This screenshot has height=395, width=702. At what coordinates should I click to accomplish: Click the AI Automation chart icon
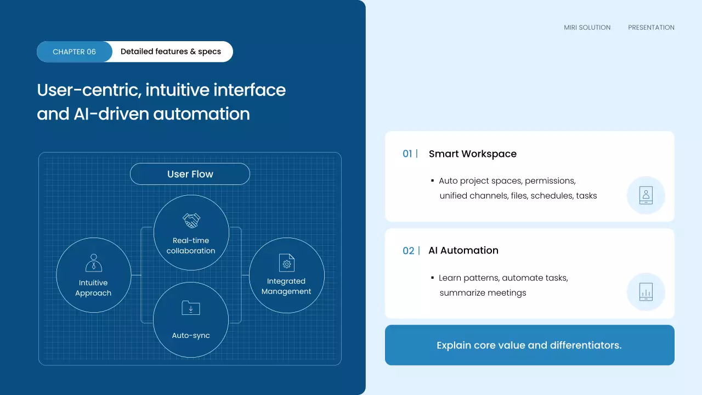[x=646, y=292]
